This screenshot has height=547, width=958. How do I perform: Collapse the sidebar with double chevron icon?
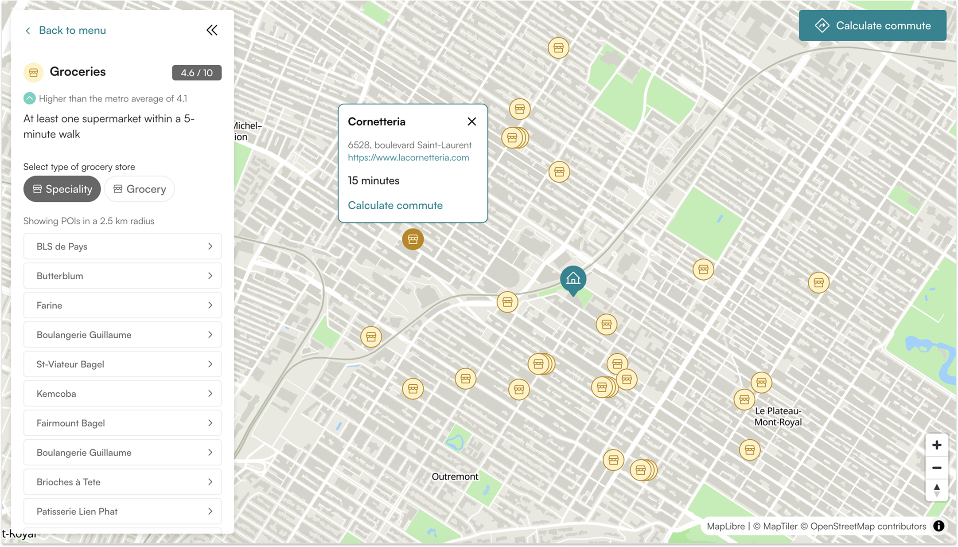(212, 30)
